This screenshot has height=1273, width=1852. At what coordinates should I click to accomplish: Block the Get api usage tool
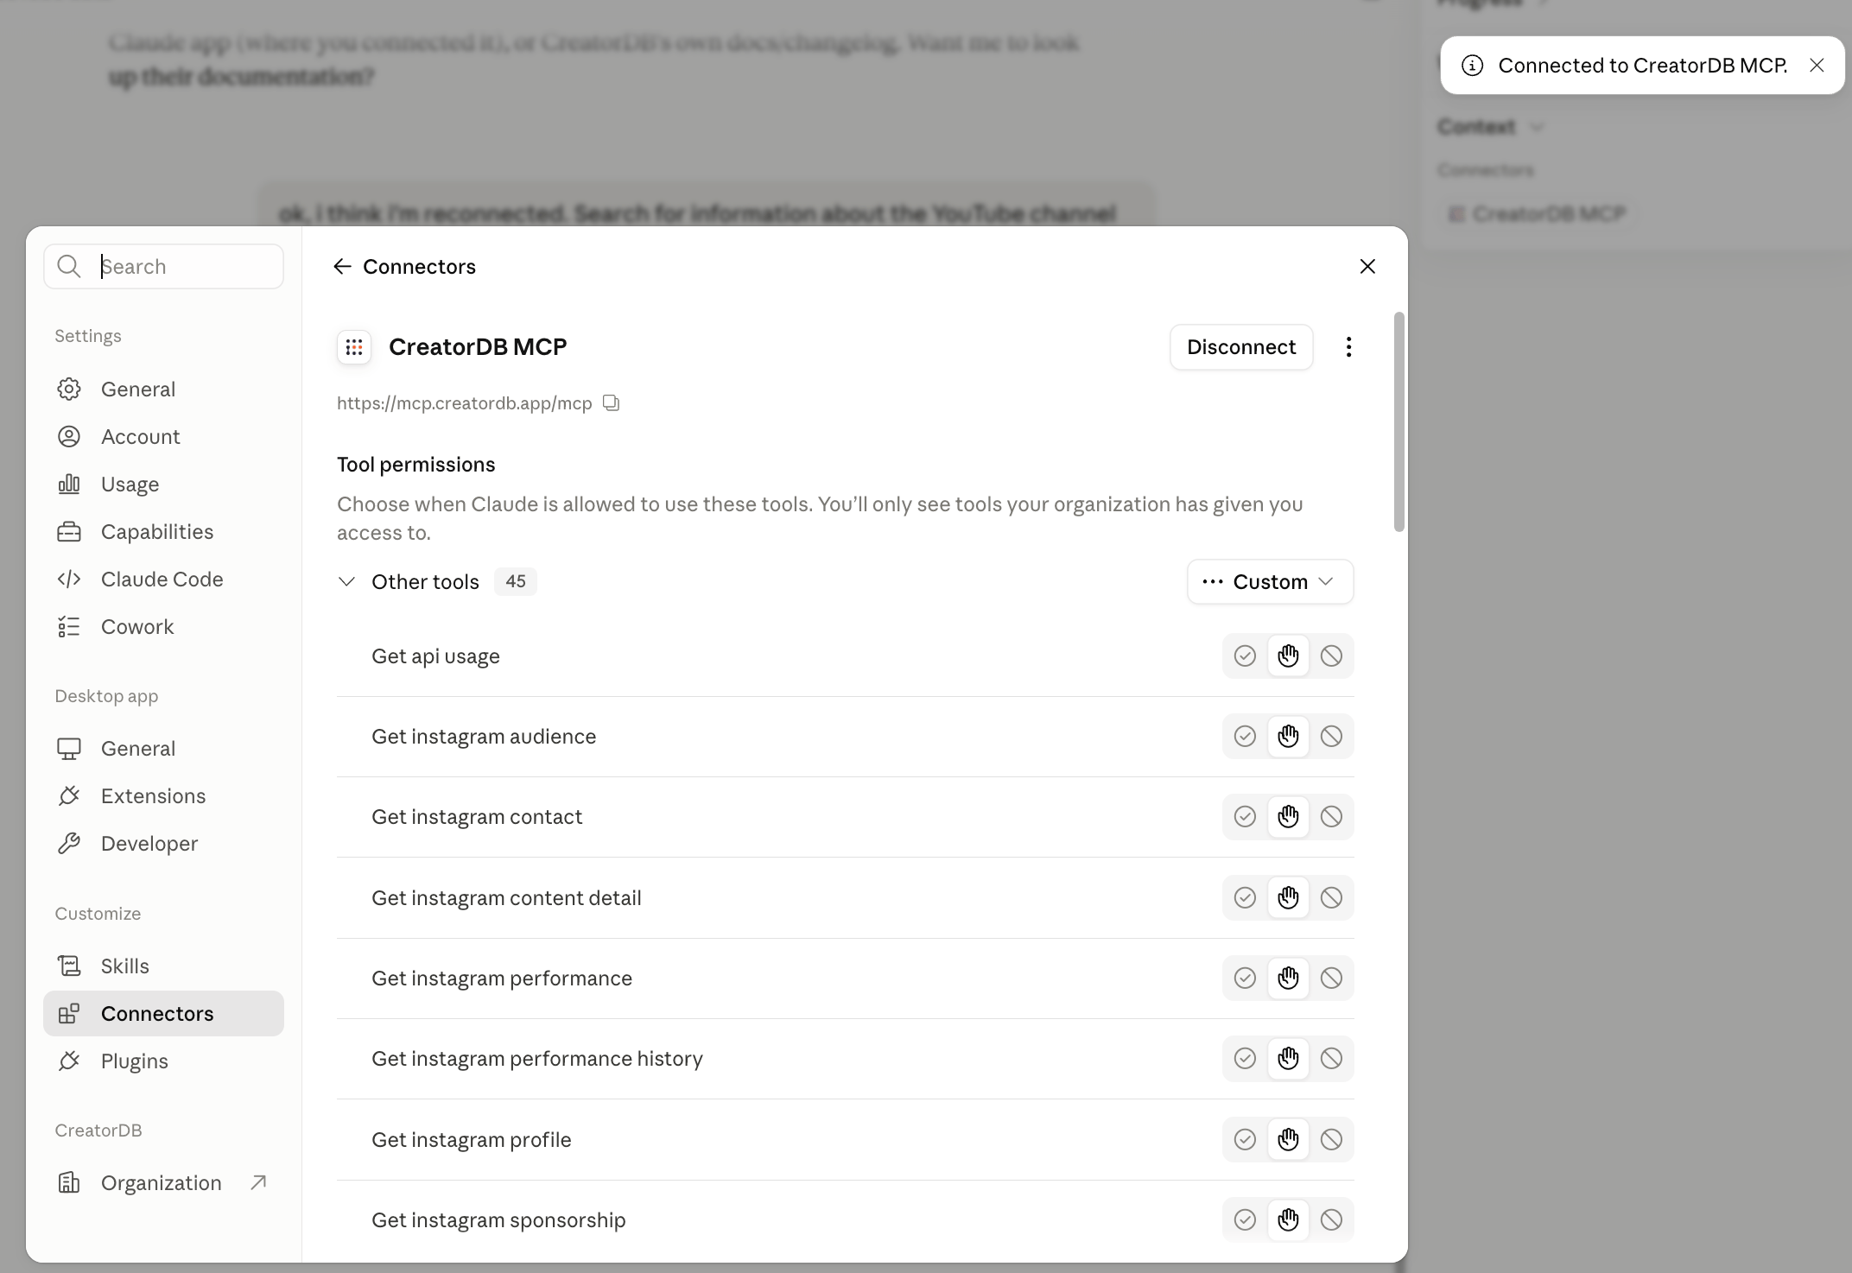click(1331, 656)
